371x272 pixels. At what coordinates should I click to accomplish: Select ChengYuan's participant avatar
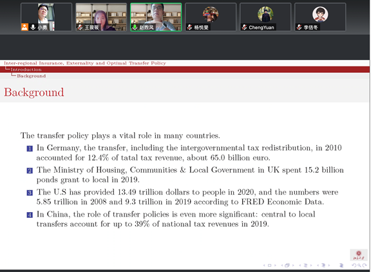pyautogui.click(x=265, y=14)
